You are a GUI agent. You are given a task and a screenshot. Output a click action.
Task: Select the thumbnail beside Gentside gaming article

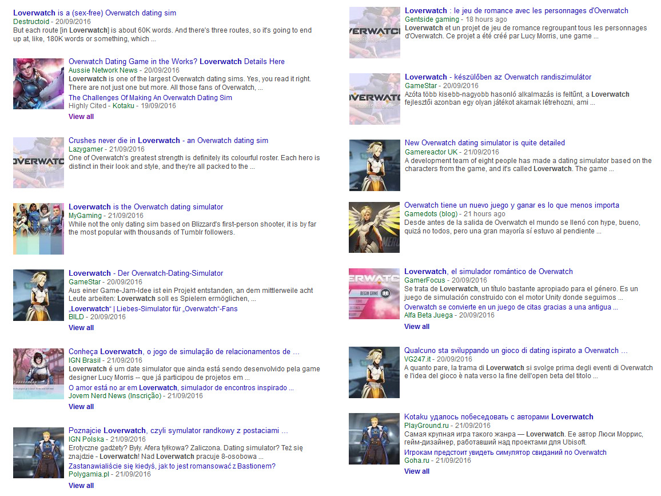click(x=375, y=33)
